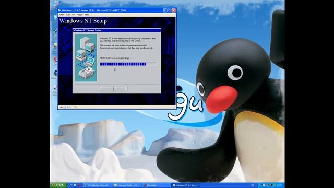
Task: Maximize the Virtual PC window
Action: point(169,10)
